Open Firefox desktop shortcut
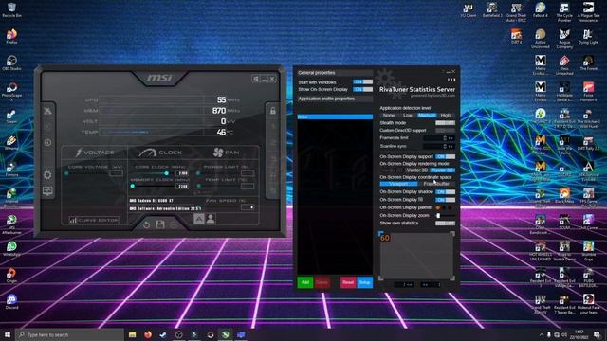Viewport: 607px width, 341px height. (x=11, y=36)
